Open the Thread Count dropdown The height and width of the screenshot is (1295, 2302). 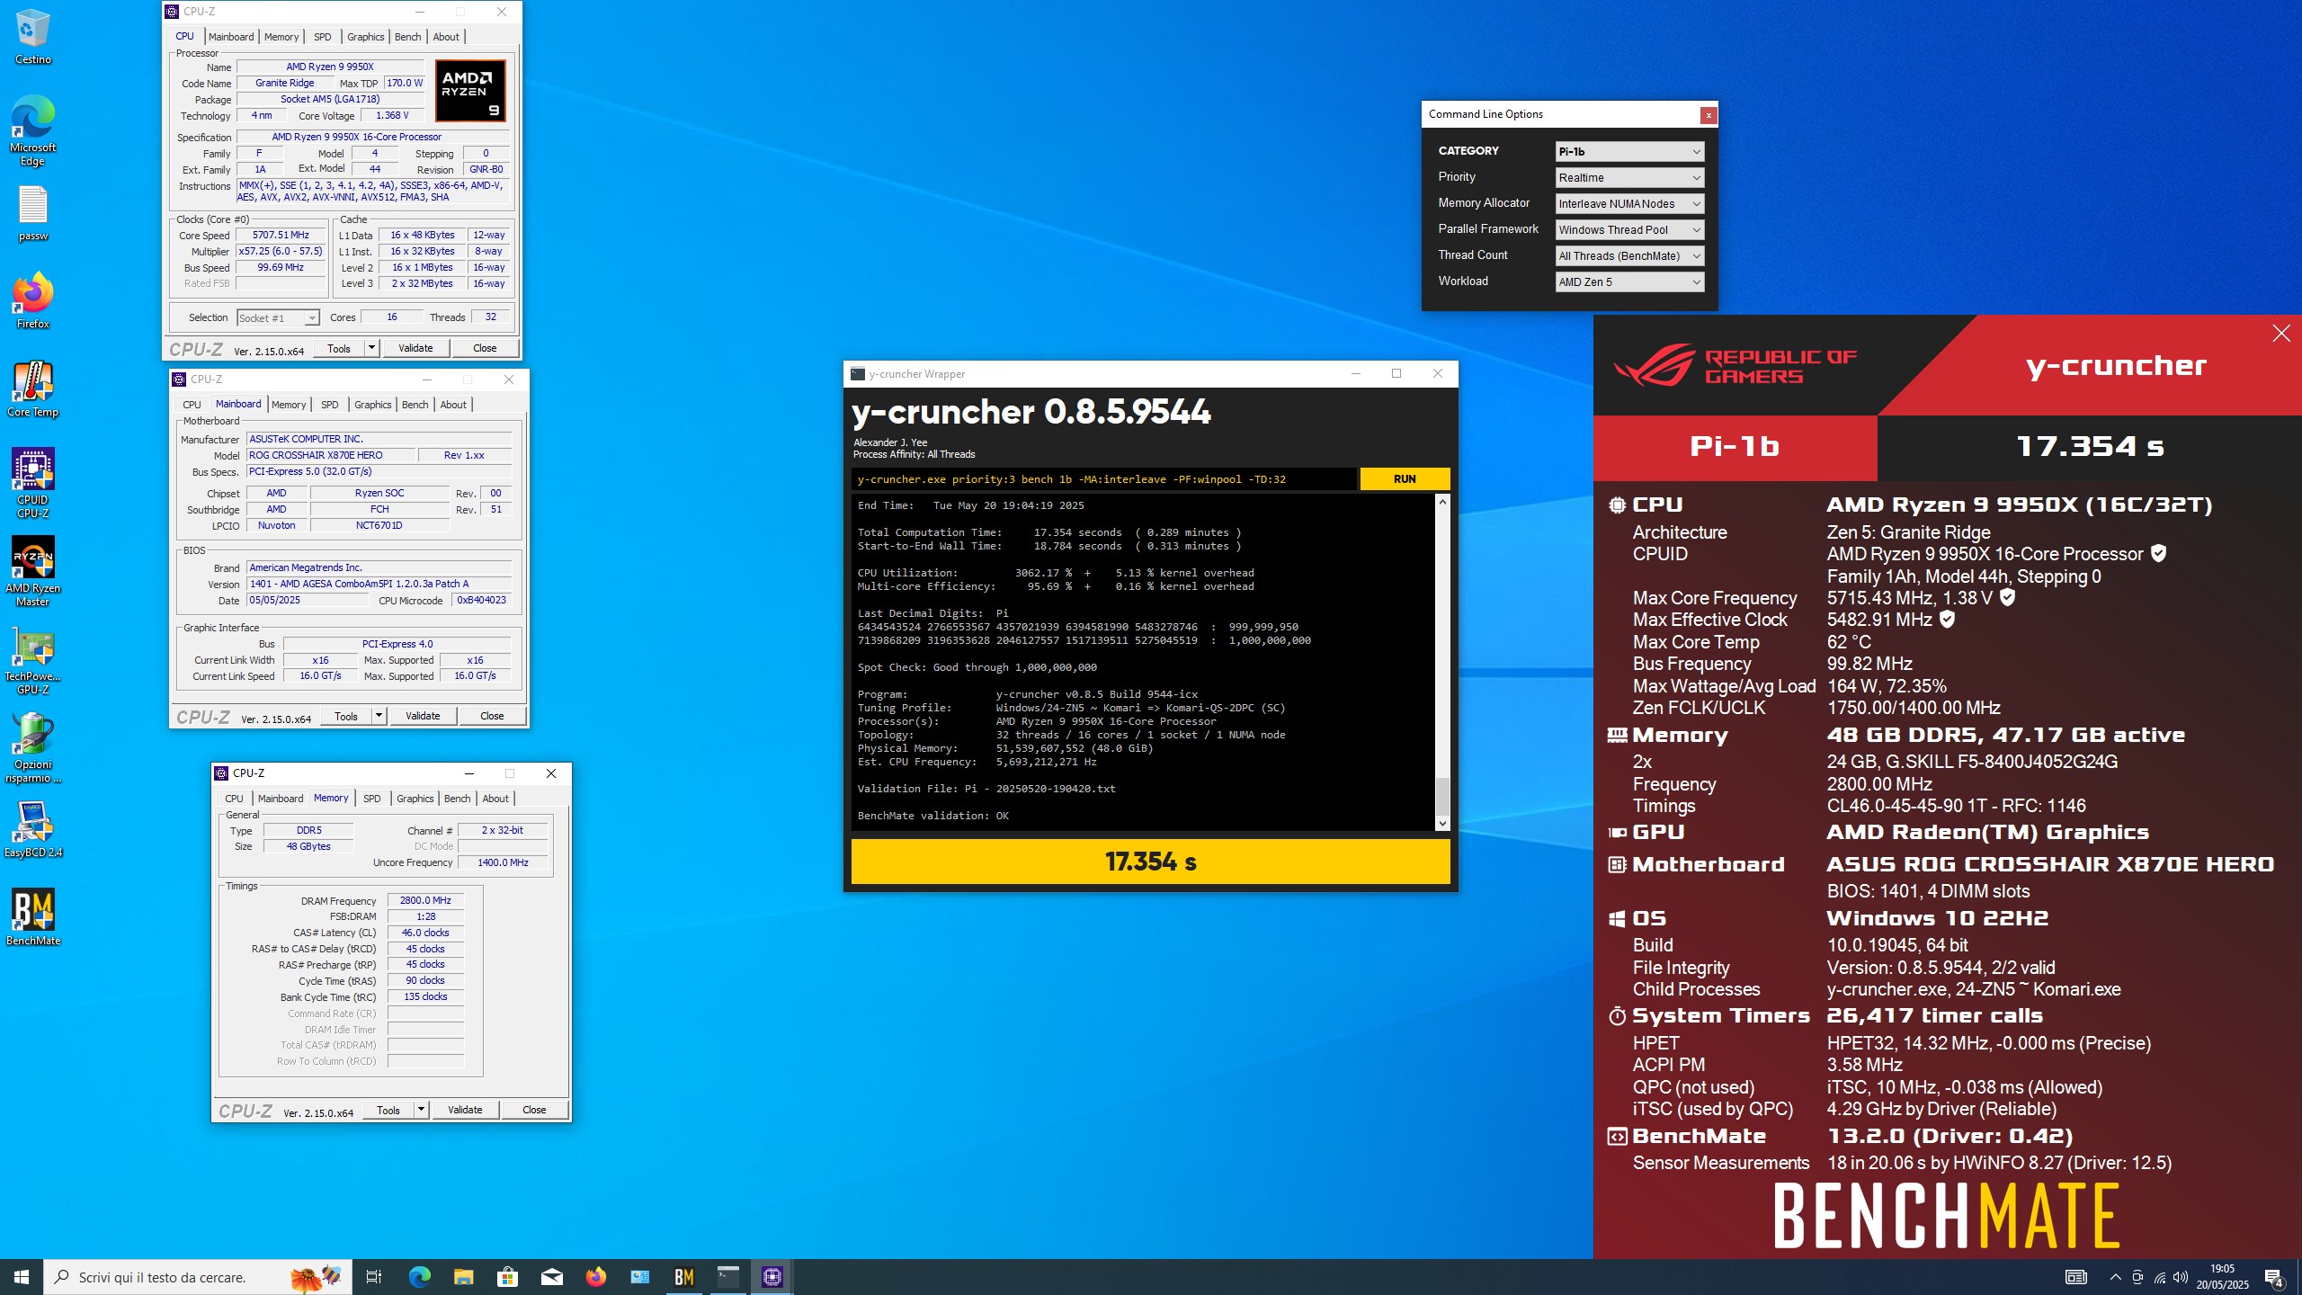coord(1629,255)
